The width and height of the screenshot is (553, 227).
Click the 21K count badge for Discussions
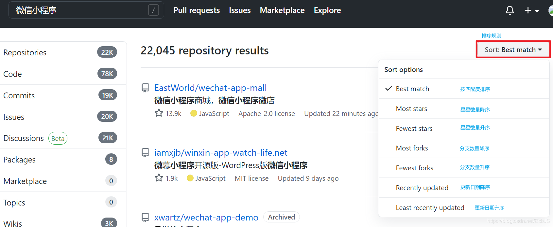[108, 138]
